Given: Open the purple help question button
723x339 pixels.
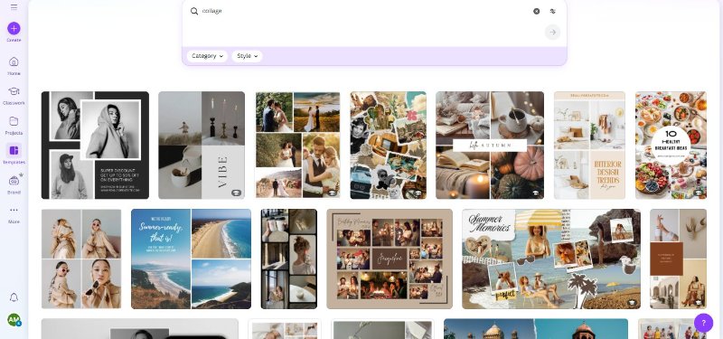Looking at the screenshot, I should [x=703, y=323].
